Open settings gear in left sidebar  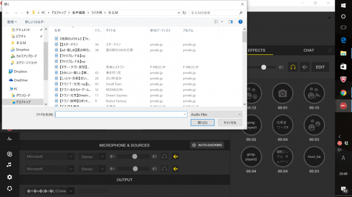pos(9,177)
